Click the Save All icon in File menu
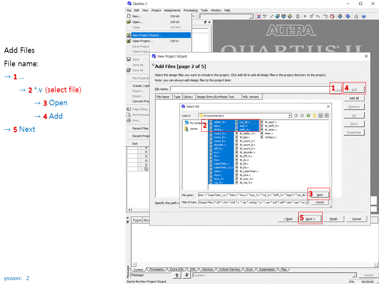This screenshot has height=284, width=379. (x=129, y=70)
